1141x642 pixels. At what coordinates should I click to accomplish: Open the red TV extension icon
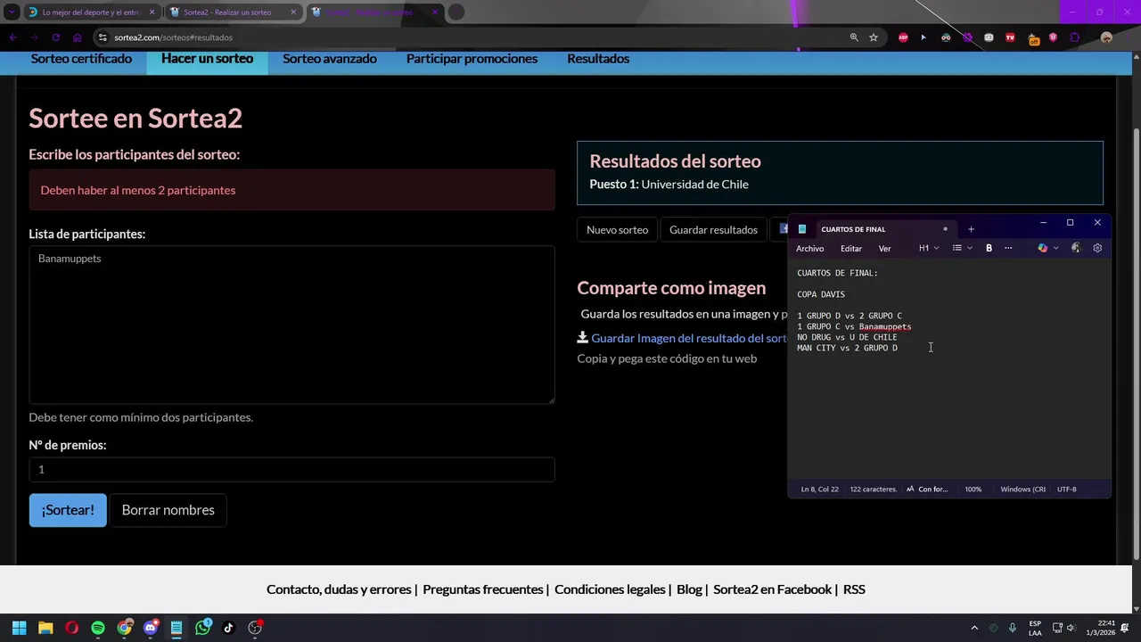[x=1010, y=37]
